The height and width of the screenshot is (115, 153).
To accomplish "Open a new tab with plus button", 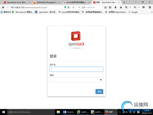I will coord(124,2).
